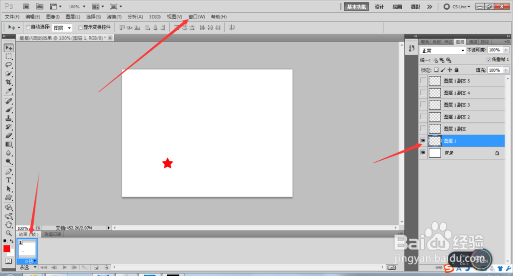This screenshot has width=513, height=276.
Task: Enable the 自动选择 checkbox
Action: tap(28, 27)
